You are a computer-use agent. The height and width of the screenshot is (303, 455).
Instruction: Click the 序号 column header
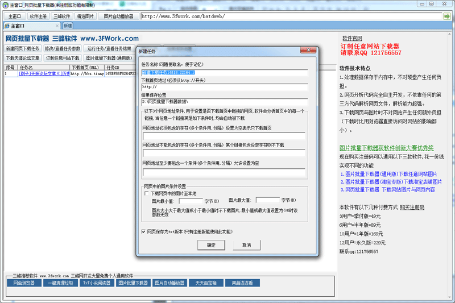coord(10,68)
